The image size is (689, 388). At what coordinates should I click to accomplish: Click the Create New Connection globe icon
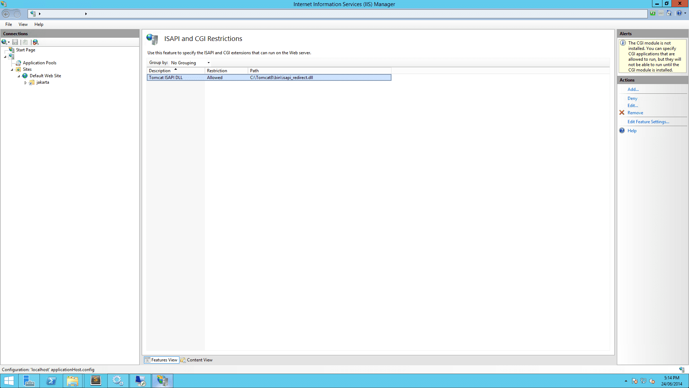[4, 42]
